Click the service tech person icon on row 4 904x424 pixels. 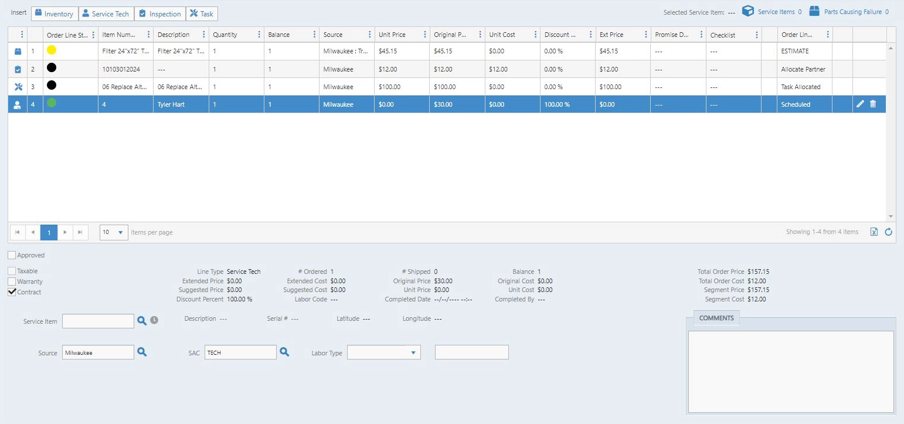pyautogui.click(x=18, y=104)
